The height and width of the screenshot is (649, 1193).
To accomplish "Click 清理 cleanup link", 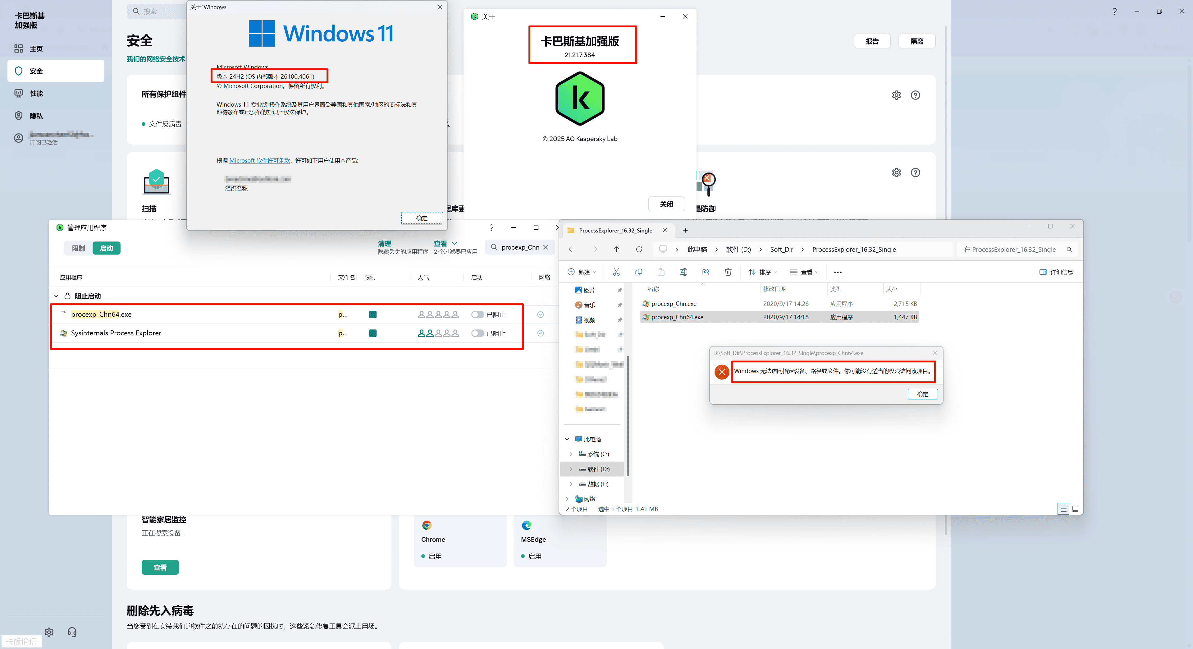I will (x=384, y=243).
